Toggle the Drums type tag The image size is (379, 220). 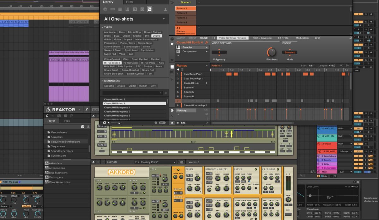157,36
